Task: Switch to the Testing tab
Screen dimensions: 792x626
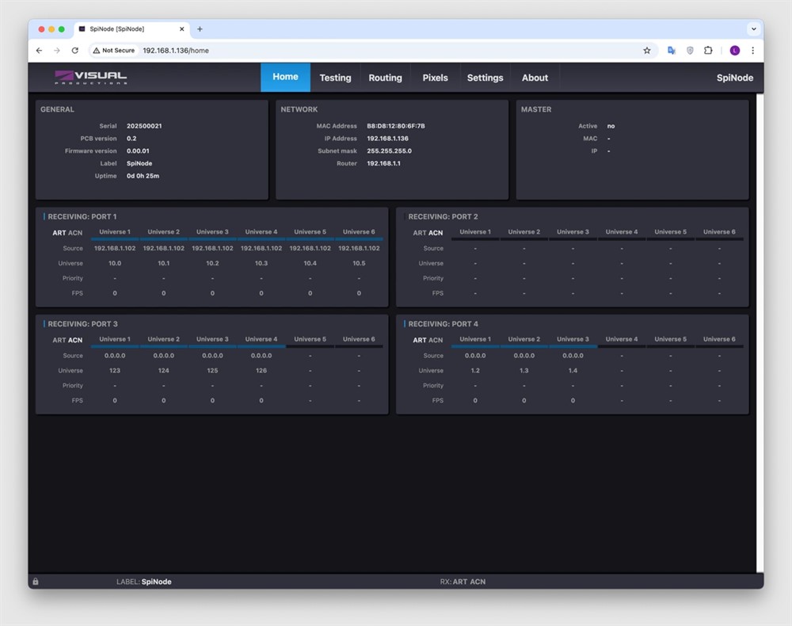Action: tap(335, 78)
